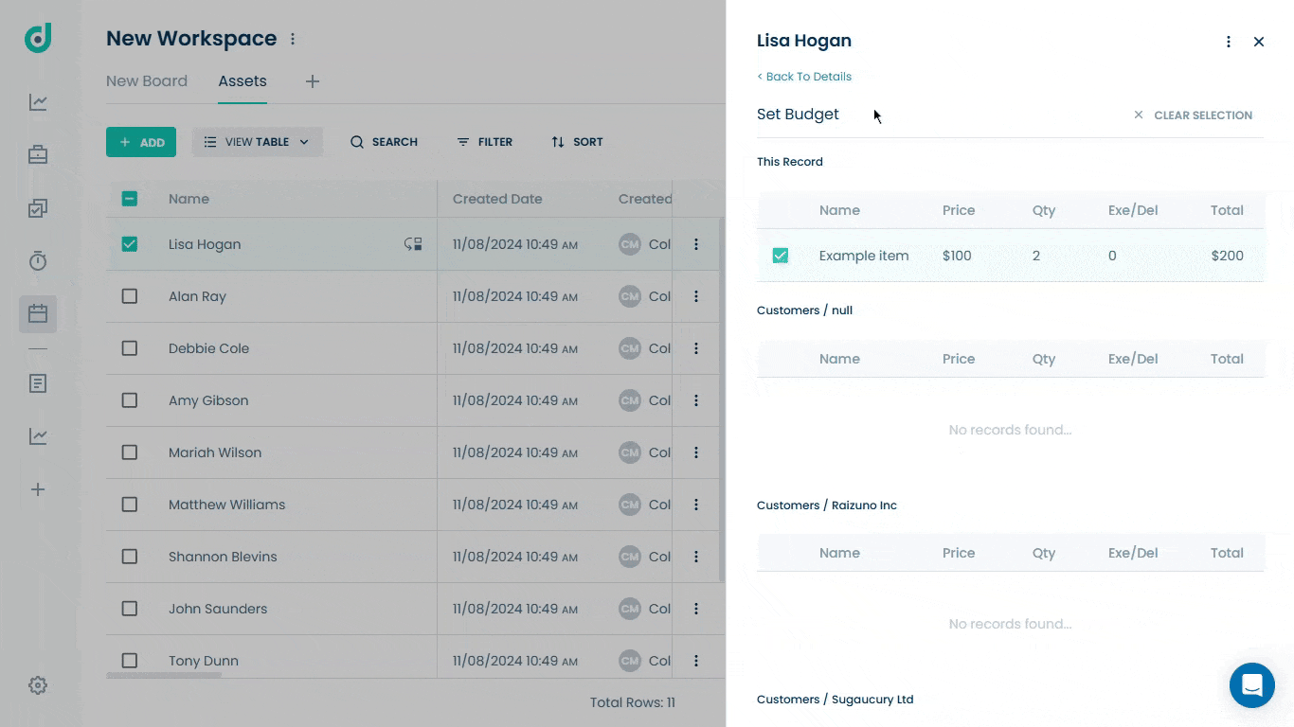The width and height of the screenshot is (1294, 727).
Task: Open settings gear at sidebar bottom
Action: pos(38,685)
